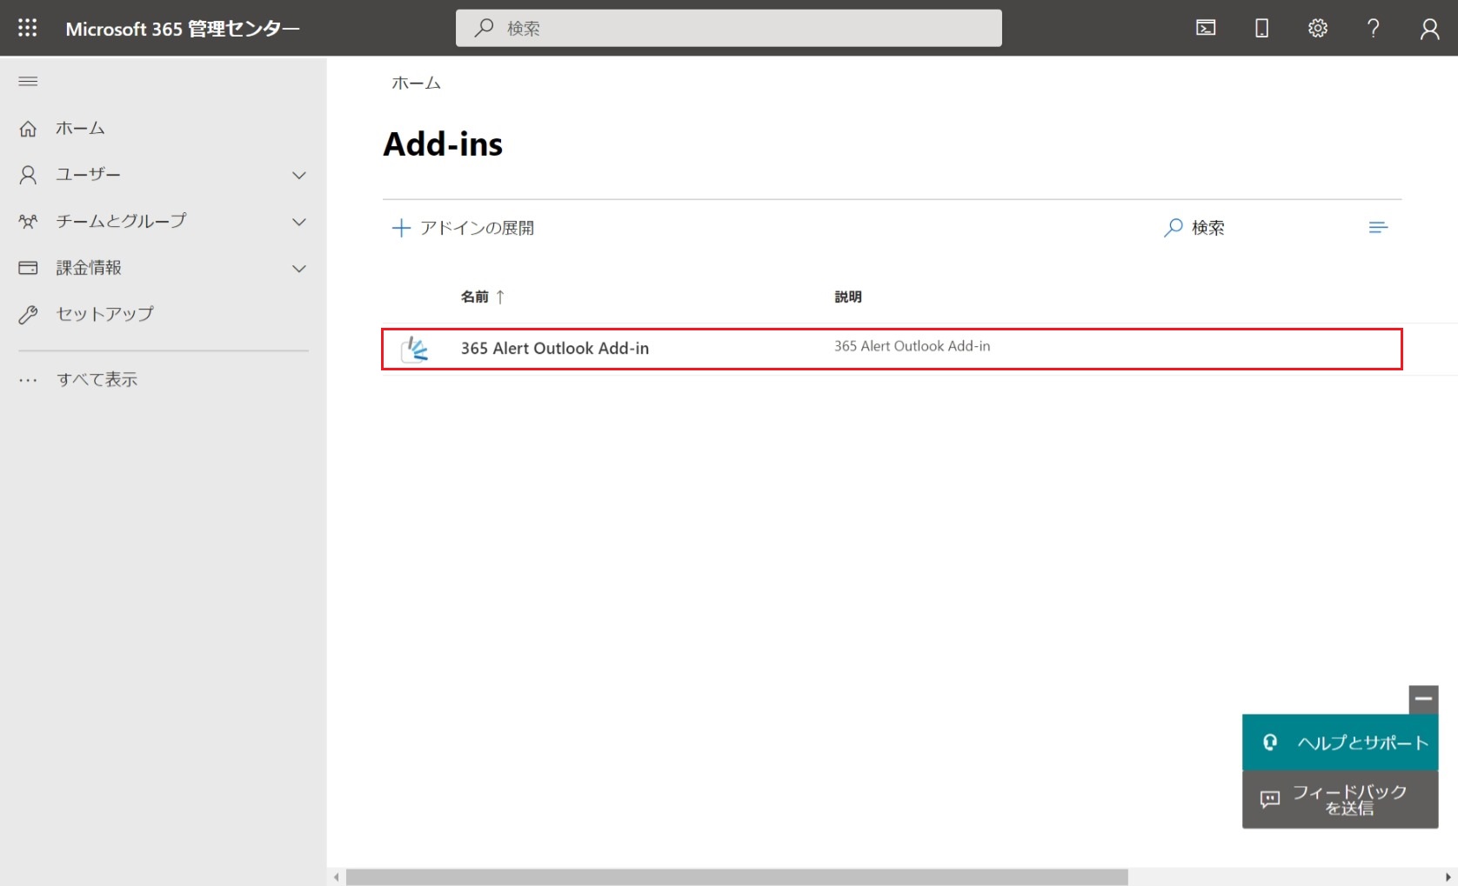Click すべて表示 to show all items

[97, 379]
